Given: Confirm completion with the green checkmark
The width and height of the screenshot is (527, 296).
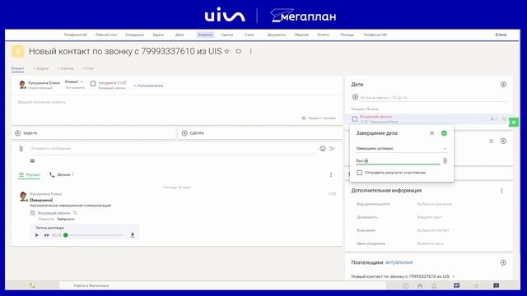Looking at the screenshot, I should click(444, 133).
